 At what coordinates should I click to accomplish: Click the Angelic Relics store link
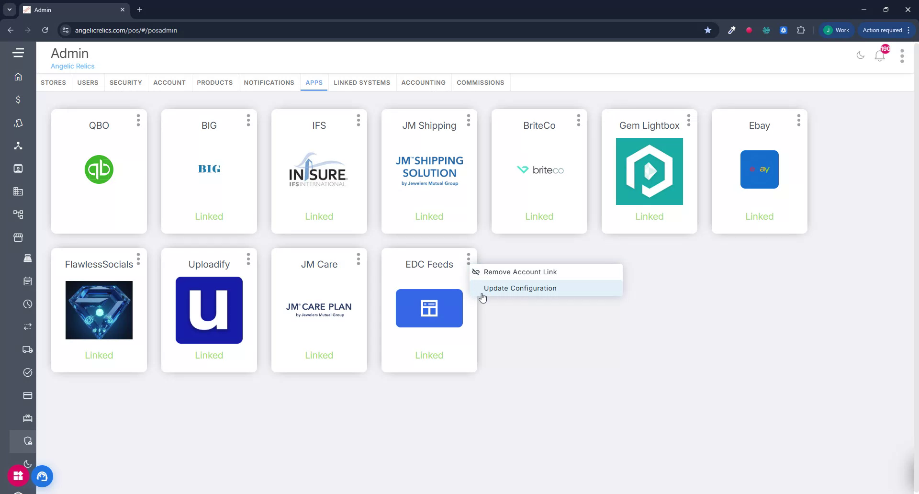point(73,66)
